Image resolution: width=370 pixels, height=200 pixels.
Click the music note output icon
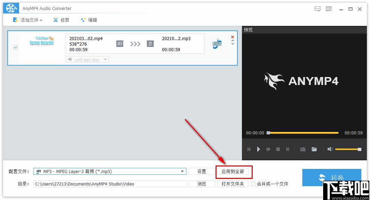click(150, 44)
